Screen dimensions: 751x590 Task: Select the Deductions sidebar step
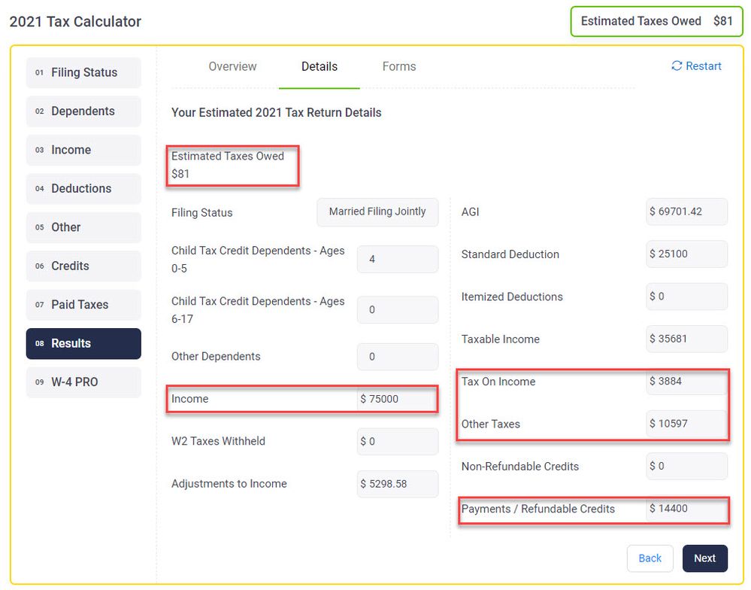coord(83,189)
